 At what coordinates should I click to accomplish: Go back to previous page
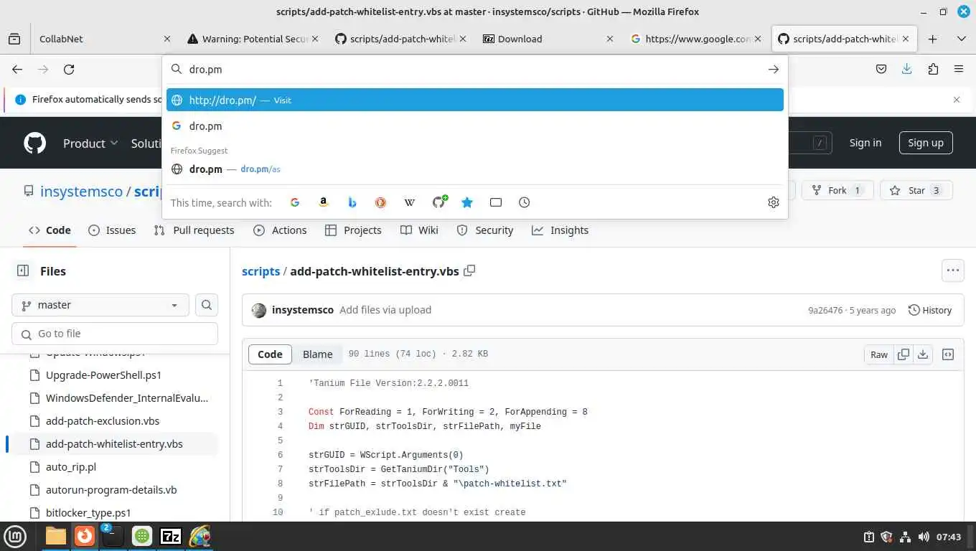(x=17, y=70)
